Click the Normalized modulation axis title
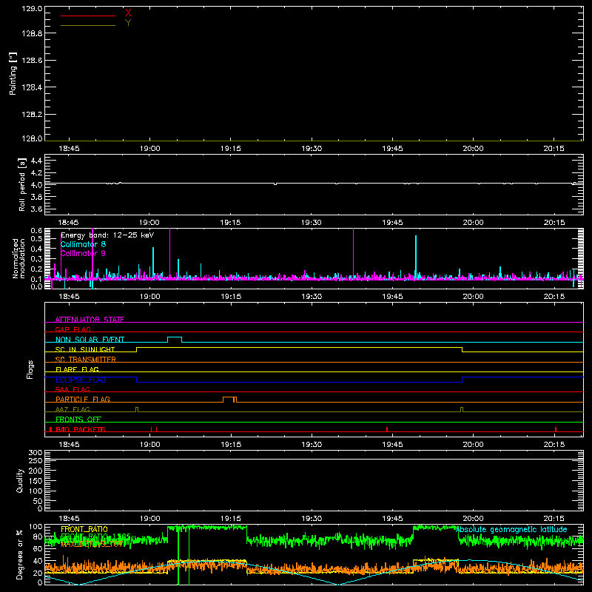The image size is (592, 592). [x=18, y=258]
